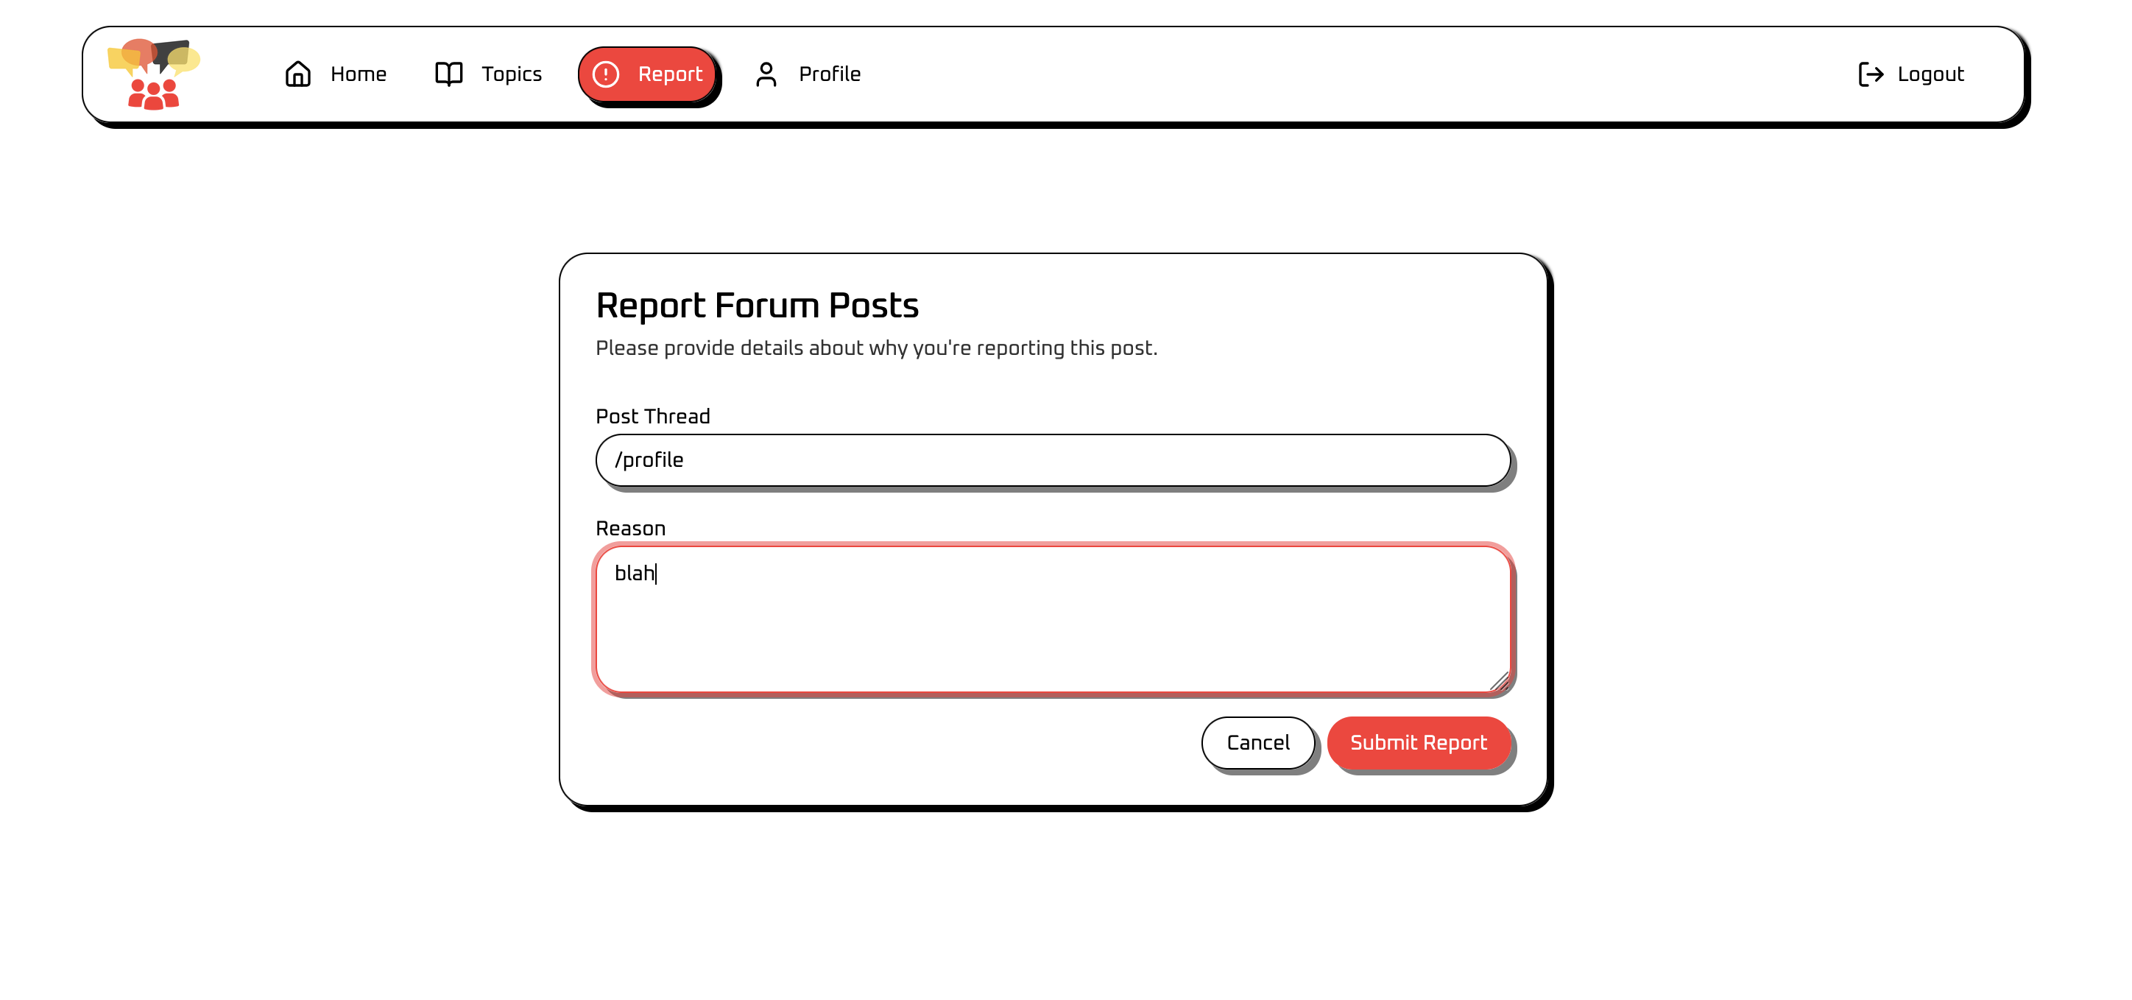Focus the Post Thread input field

[1053, 460]
